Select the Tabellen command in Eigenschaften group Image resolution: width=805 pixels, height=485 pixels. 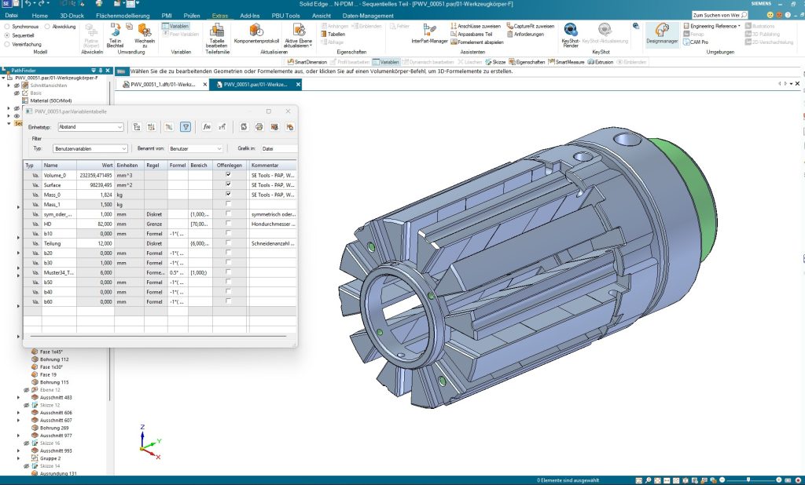(x=333, y=34)
